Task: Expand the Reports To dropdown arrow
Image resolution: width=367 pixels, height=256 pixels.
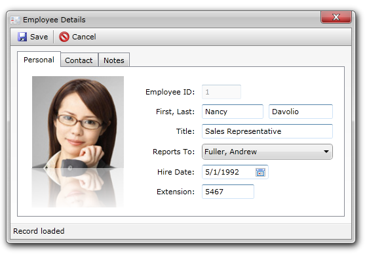Action: [x=326, y=152]
